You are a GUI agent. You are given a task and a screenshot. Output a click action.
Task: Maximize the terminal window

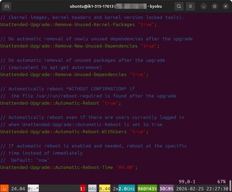[x=215, y=6]
